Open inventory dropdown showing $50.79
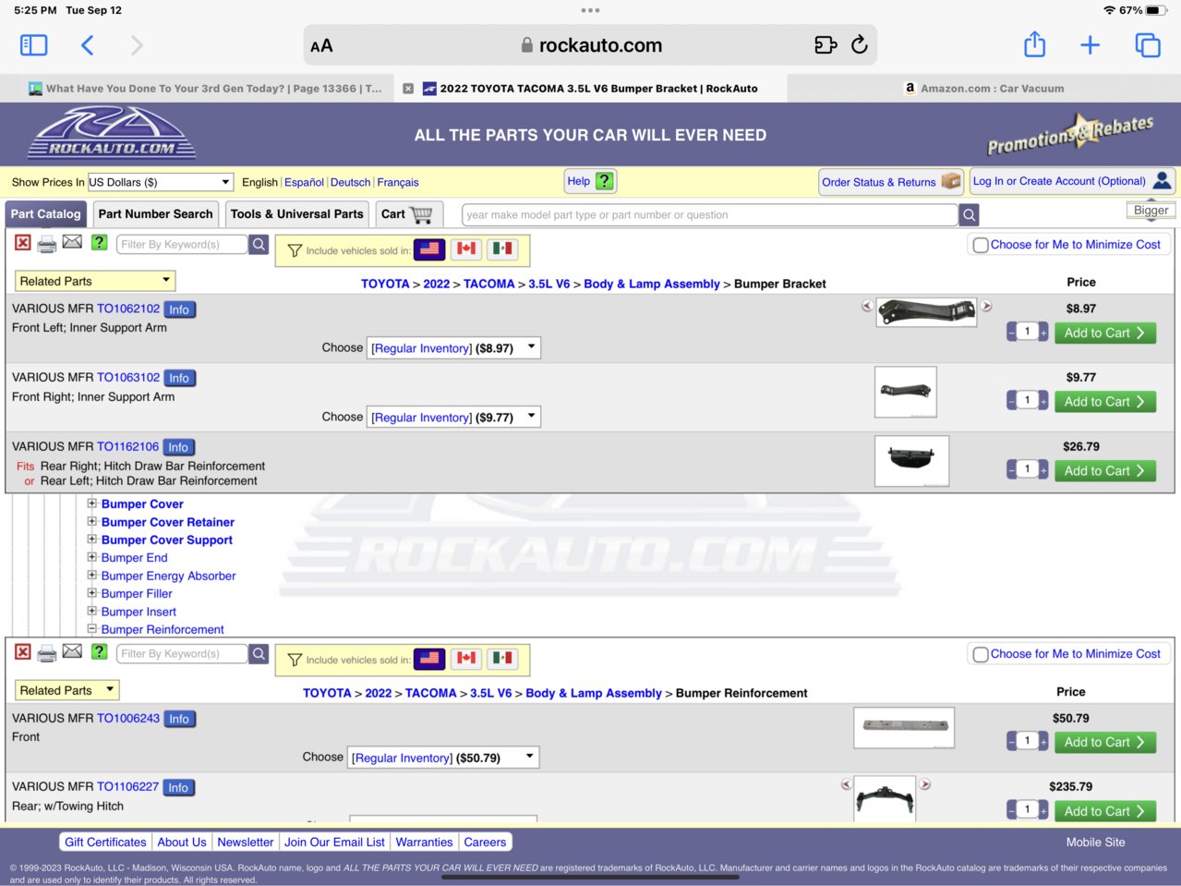This screenshot has width=1181, height=886. coord(442,758)
